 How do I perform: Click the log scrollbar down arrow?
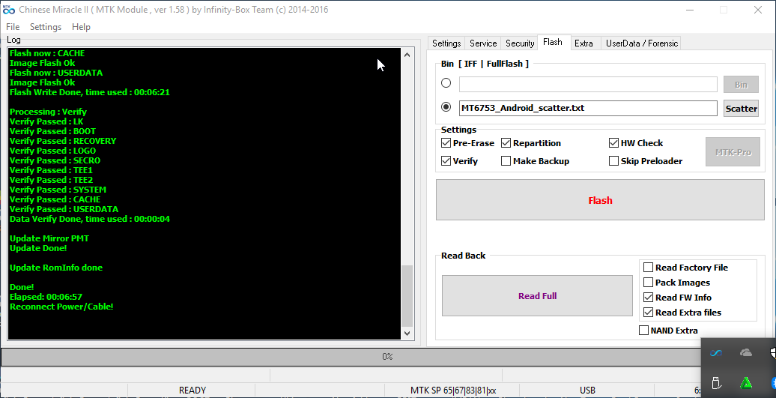pyautogui.click(x=407, y=333)
